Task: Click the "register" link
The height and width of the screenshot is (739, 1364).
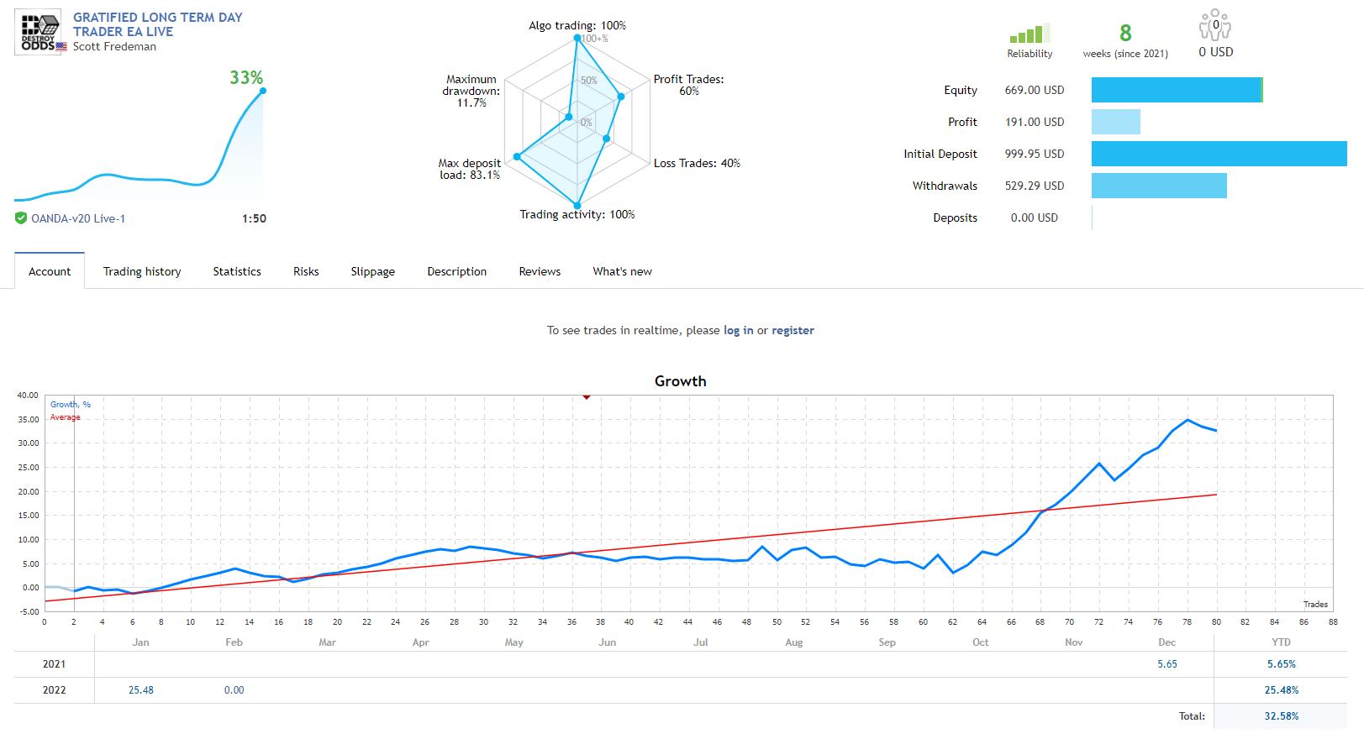Action: (x=793, y=330)
